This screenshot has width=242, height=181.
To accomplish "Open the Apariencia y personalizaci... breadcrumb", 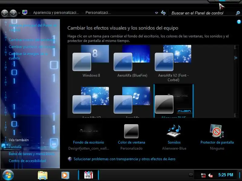I will point(56,13).
